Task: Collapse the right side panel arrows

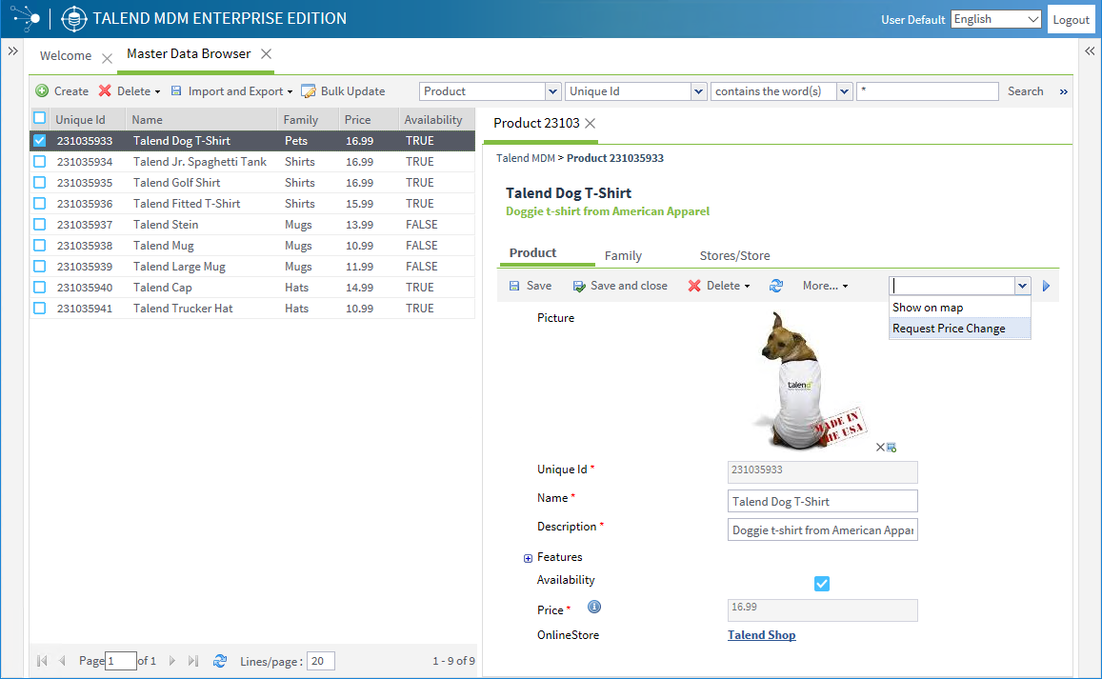Action: click(x=1090, y=50)
